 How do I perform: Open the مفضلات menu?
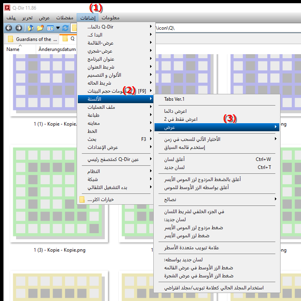tap(65, 18)
